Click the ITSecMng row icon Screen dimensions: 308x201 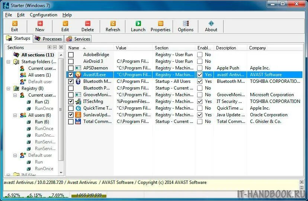pyautogui.click(x=78, y=101)
